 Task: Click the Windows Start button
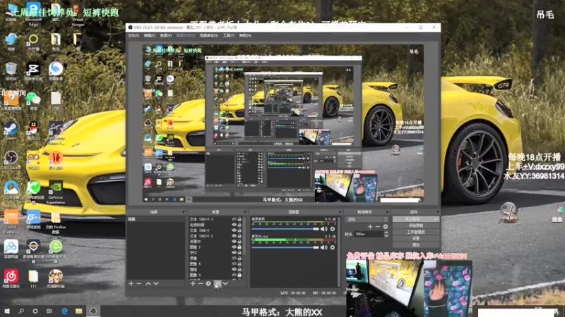click(7, 311)
